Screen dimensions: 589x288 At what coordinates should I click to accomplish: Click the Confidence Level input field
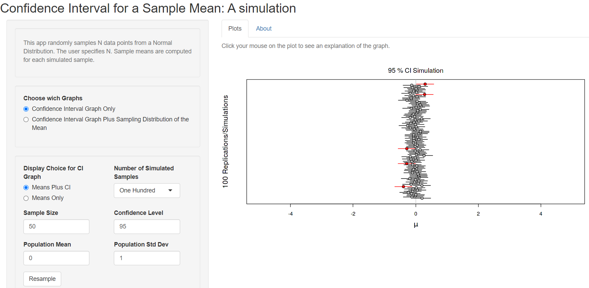click(x=147, y=226)
